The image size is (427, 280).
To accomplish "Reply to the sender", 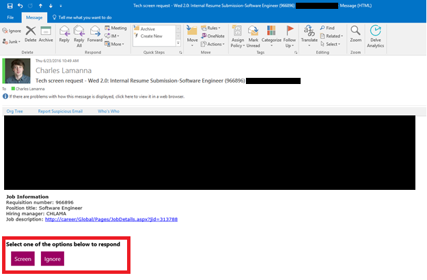I will click(x=64, y=34).
